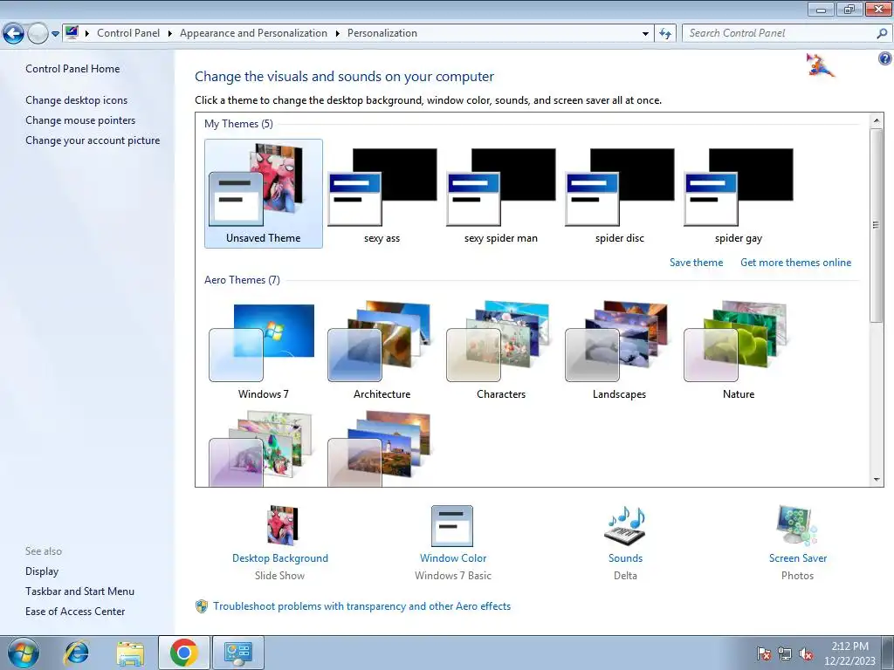Select the spider gay theme

pyautogui.click(x=739, y=194)
